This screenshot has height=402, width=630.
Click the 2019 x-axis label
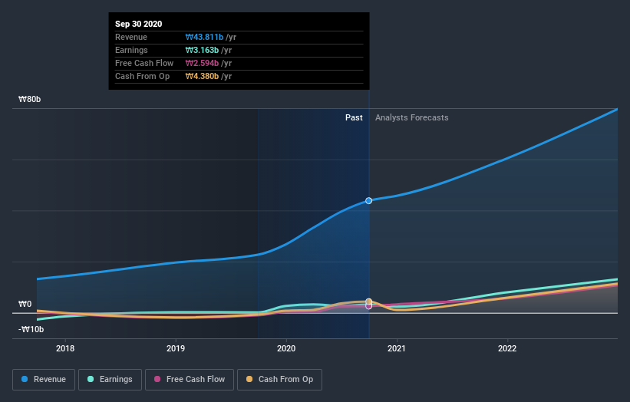click(176, 348)
